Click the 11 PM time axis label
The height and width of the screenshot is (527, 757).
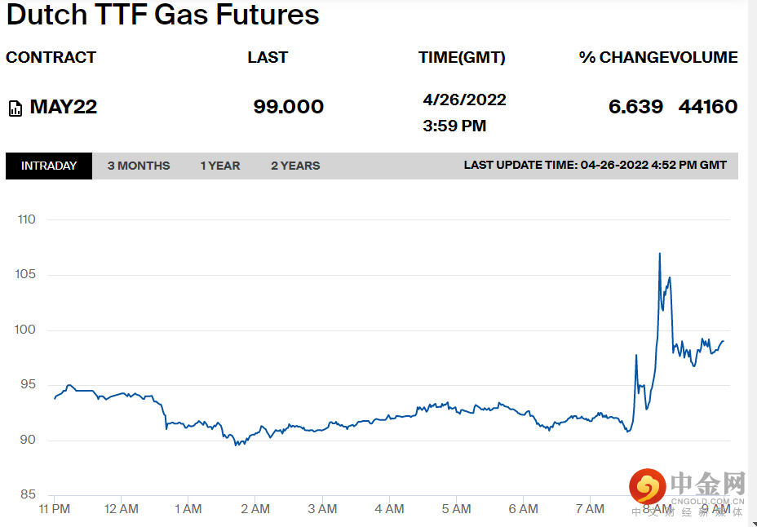click(54, 509)
